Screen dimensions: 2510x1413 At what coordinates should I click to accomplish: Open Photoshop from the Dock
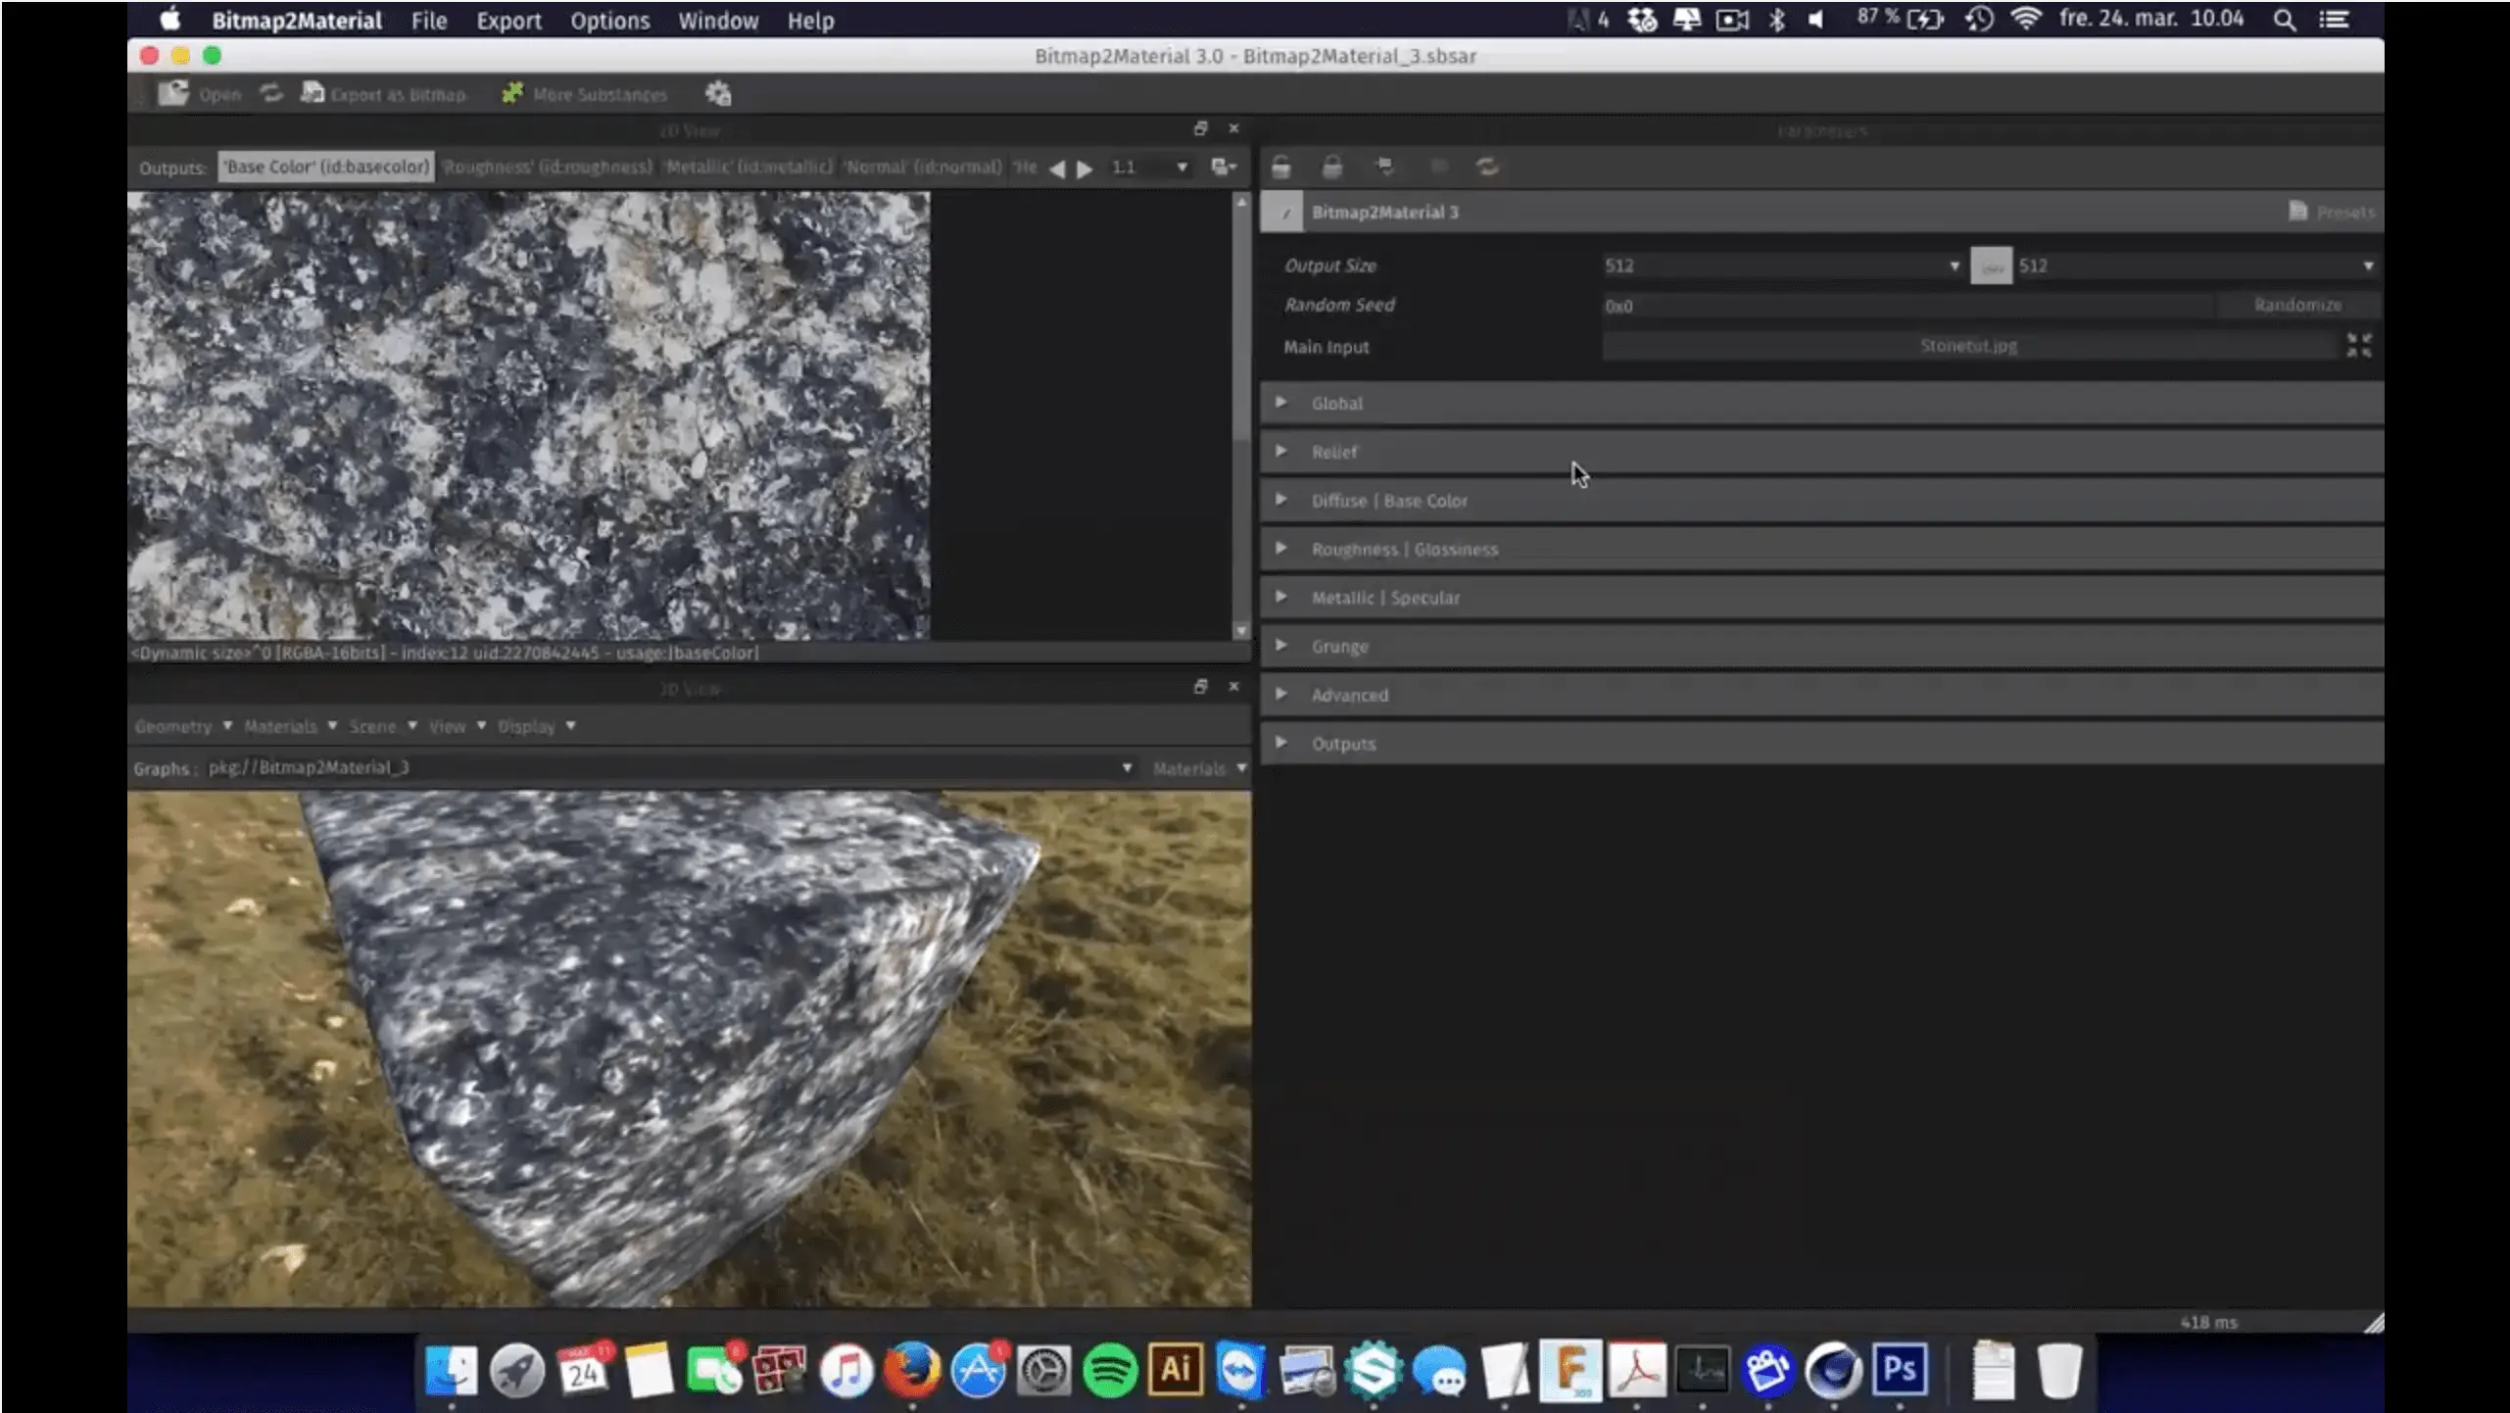pyautogui.click(x=1899, y=1368)
